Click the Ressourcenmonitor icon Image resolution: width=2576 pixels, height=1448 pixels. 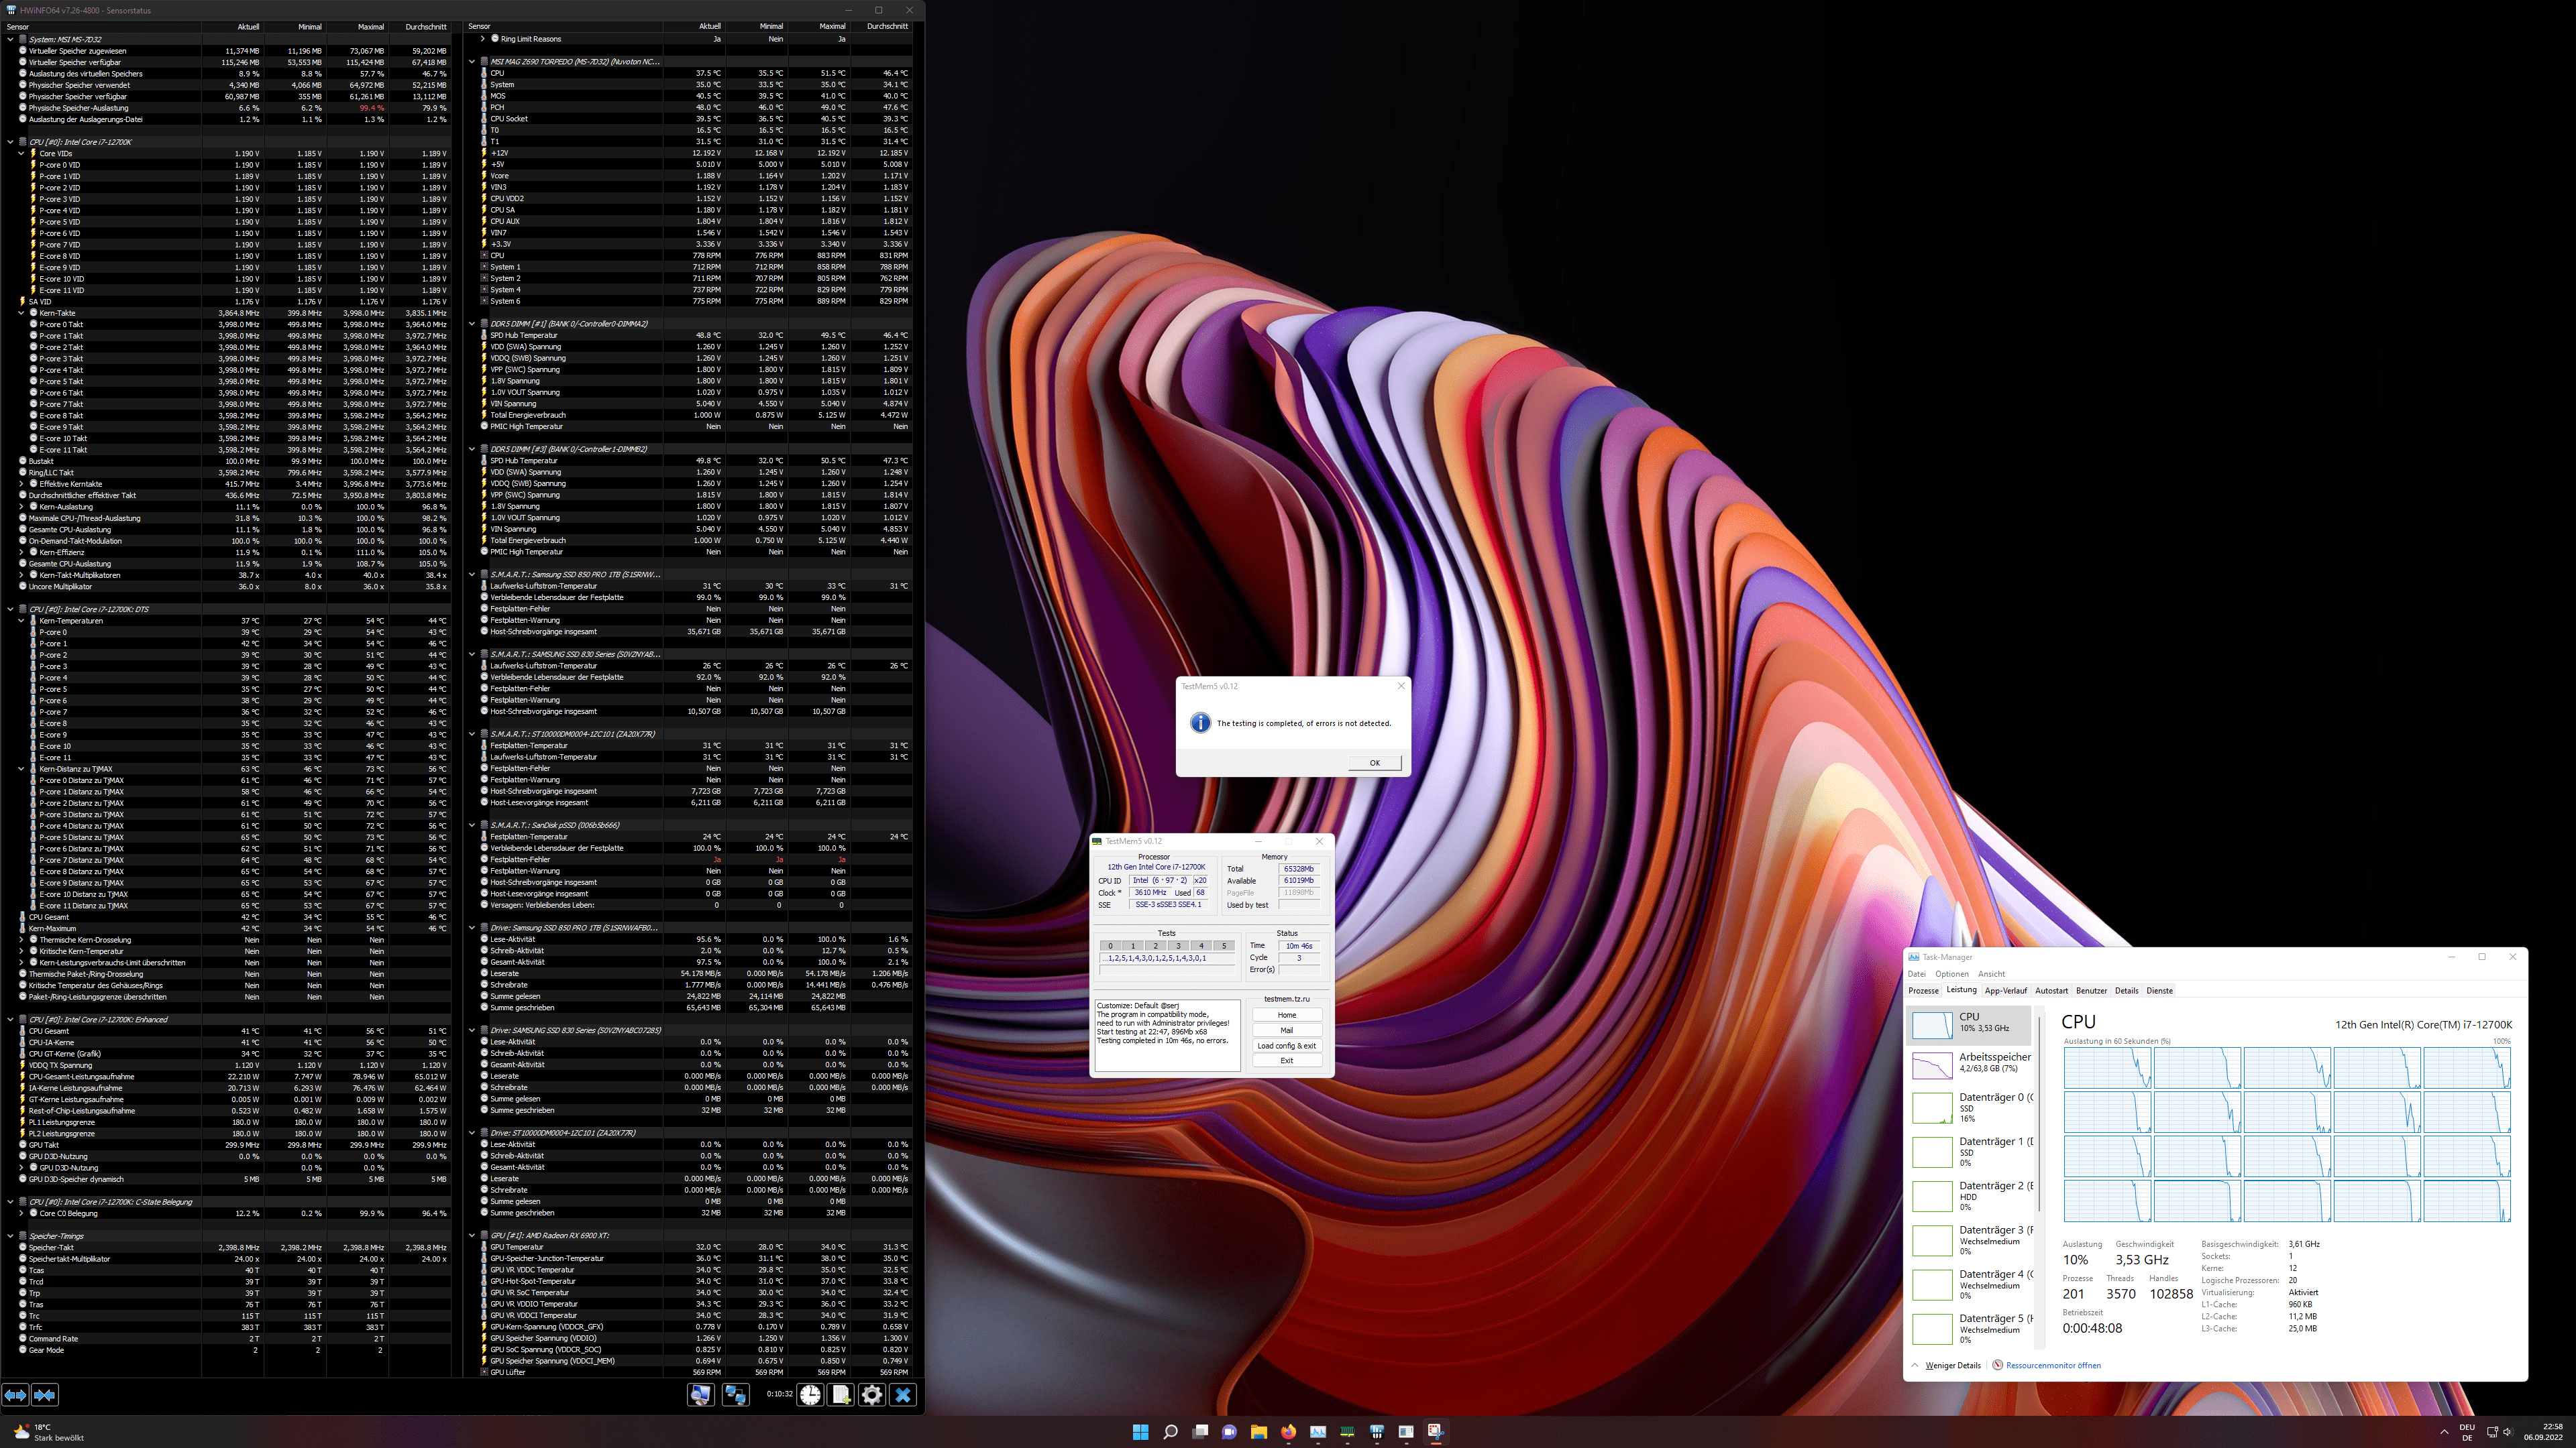1997,1365
